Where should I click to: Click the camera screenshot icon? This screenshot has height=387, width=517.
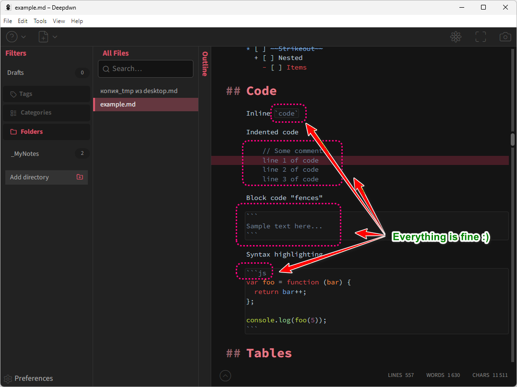point(505,37)
